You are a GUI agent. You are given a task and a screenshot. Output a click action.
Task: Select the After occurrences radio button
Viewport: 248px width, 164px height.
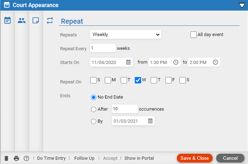click(93, 109)
